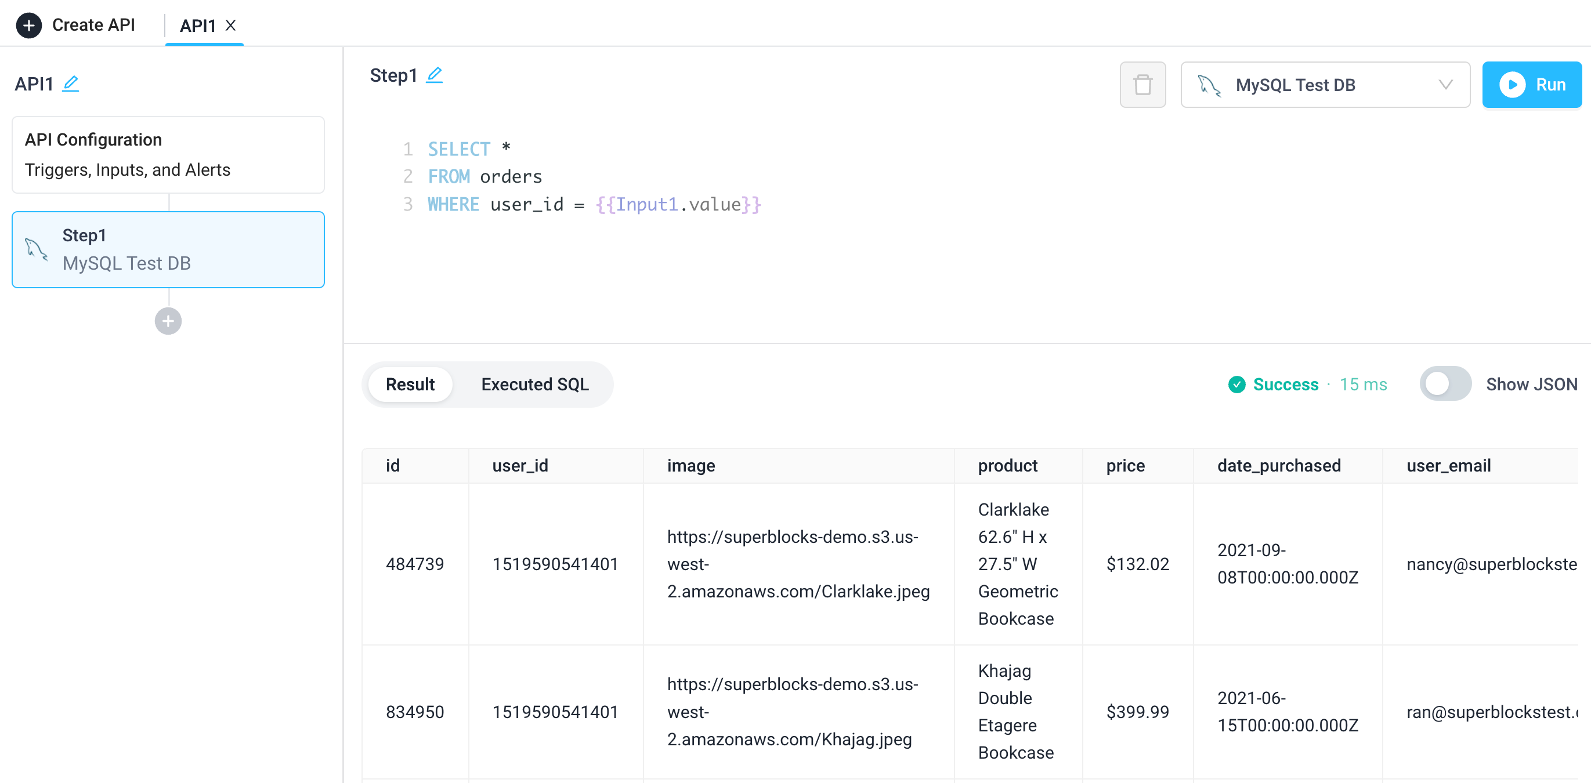Add a new step with the plus icon
1591x783 pixels.
click(167, 321)
